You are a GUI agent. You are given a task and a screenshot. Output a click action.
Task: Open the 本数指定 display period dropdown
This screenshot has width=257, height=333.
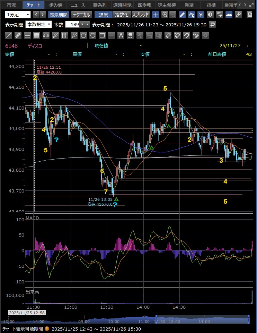click(39, 24)
